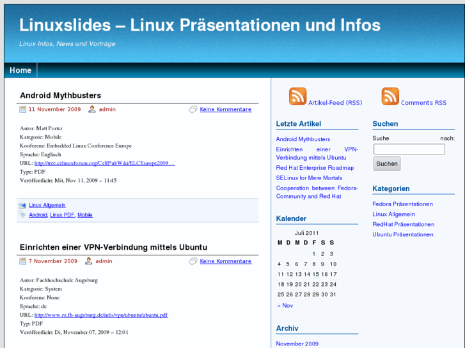Open Comments RSS link
This screenshot has width=465, height=348.
tap(423, 103)
